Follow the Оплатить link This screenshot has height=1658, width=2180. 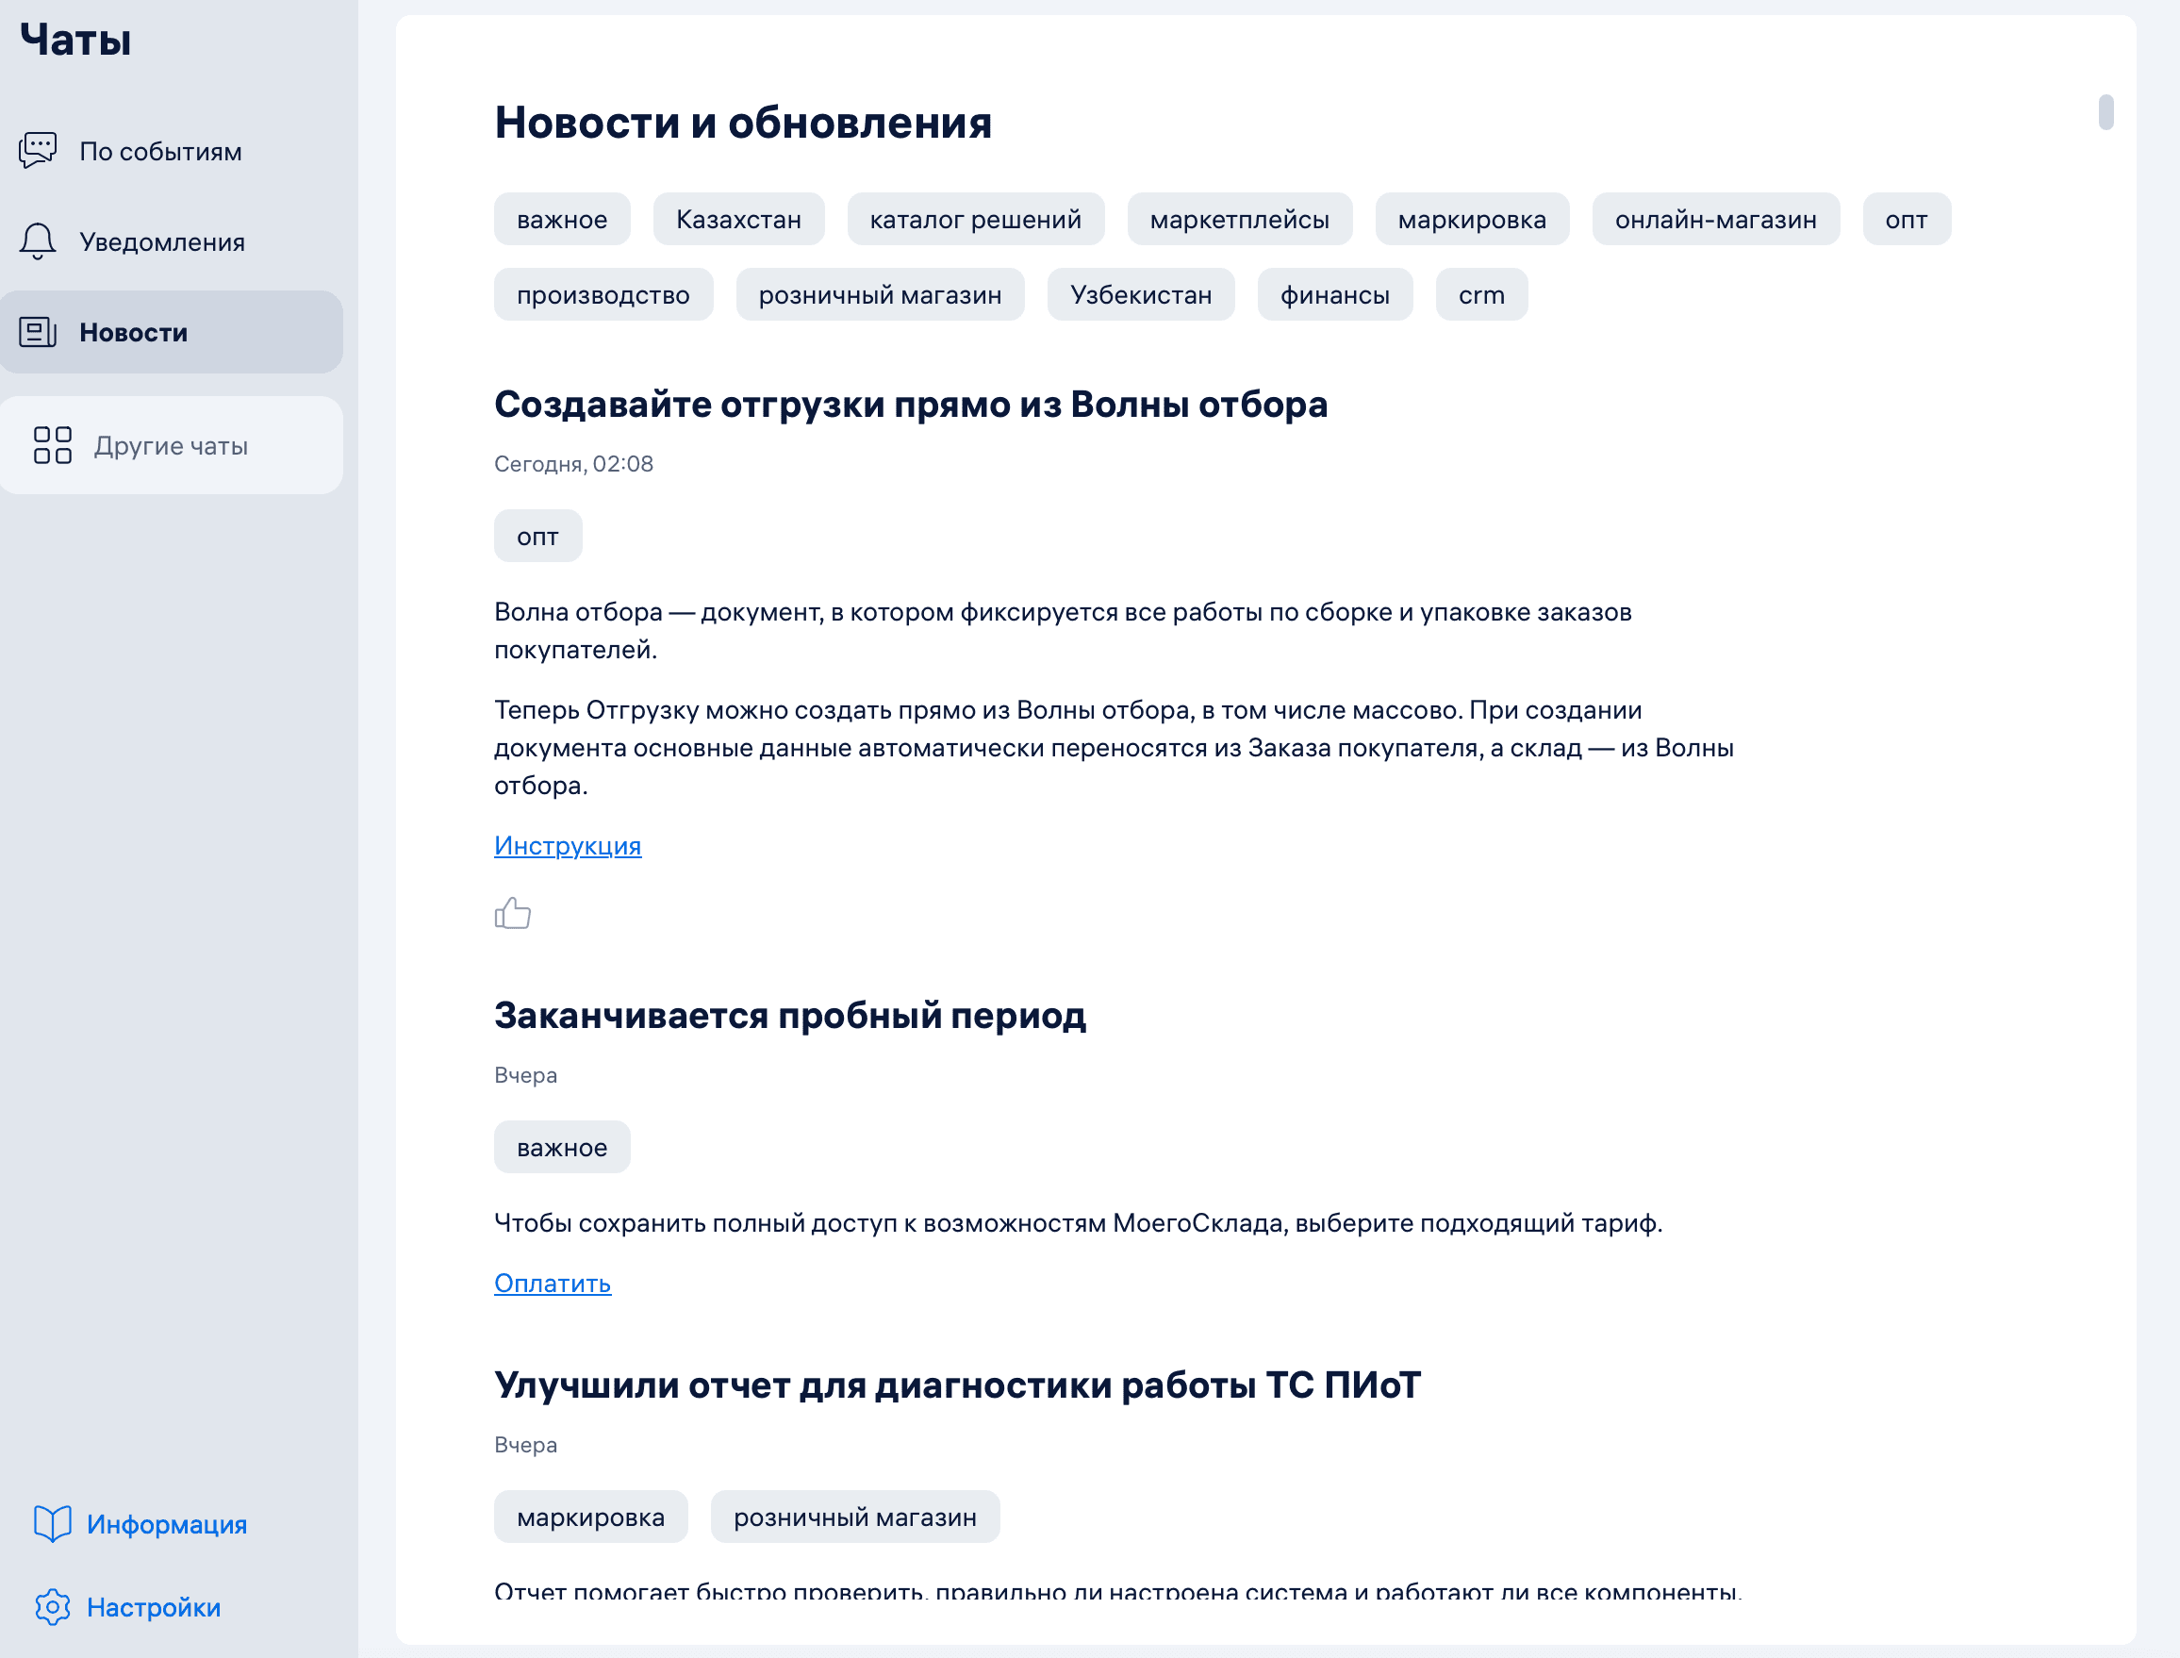coord(553,1283)
